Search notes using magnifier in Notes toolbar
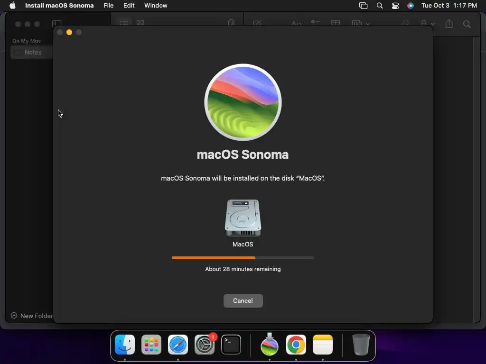Viewport: 486px width, 364px height. (x=467, y=24)
